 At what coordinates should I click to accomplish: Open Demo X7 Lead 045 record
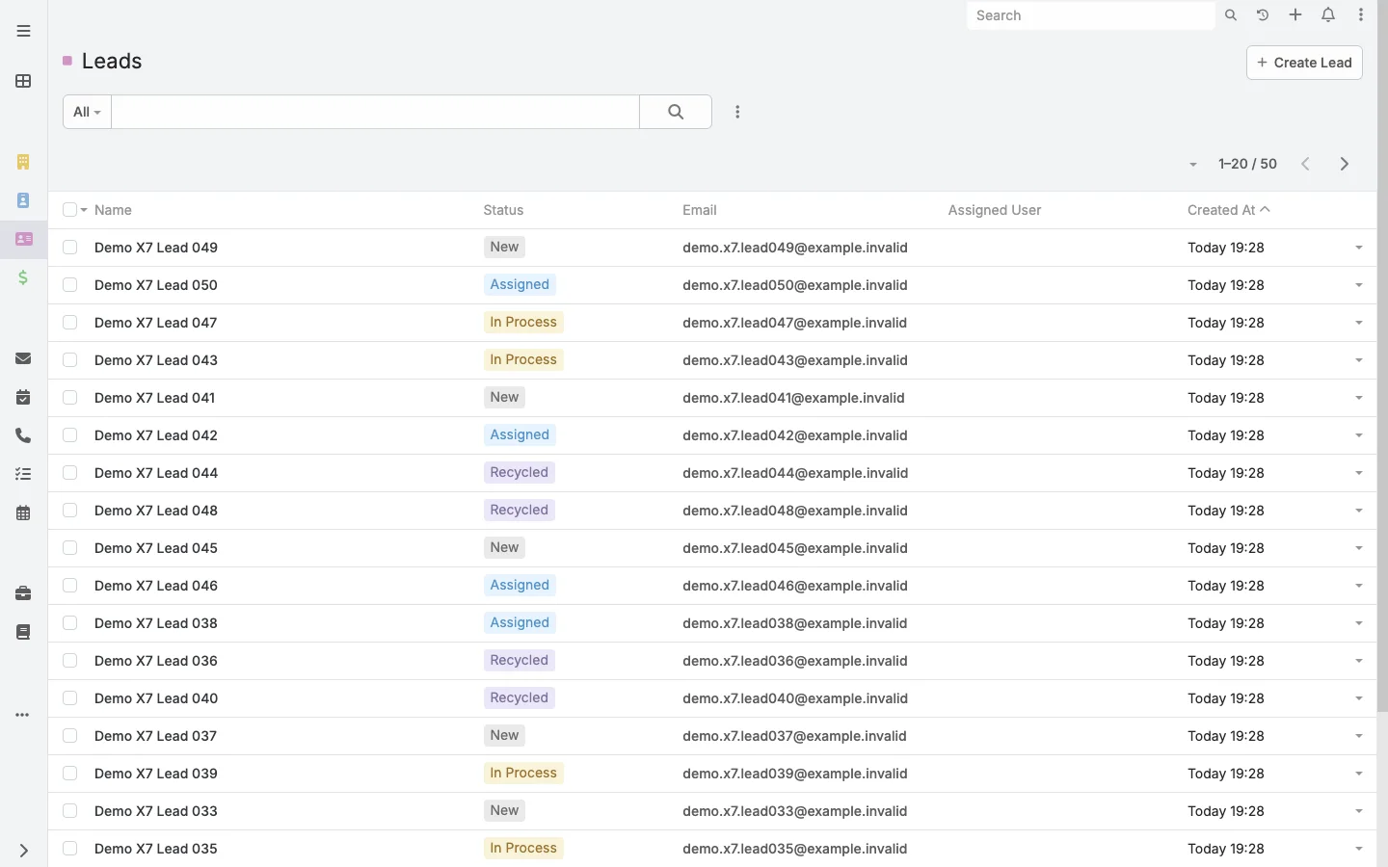click(156, 548)
